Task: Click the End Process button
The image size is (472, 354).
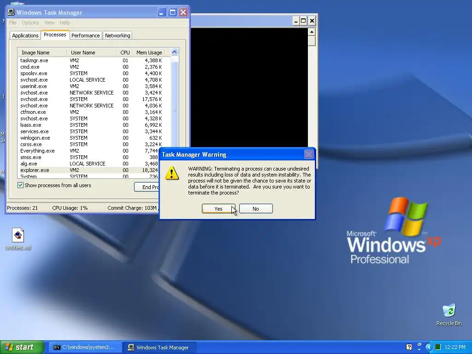Action: pyautogui.click(x=147, y=187)
